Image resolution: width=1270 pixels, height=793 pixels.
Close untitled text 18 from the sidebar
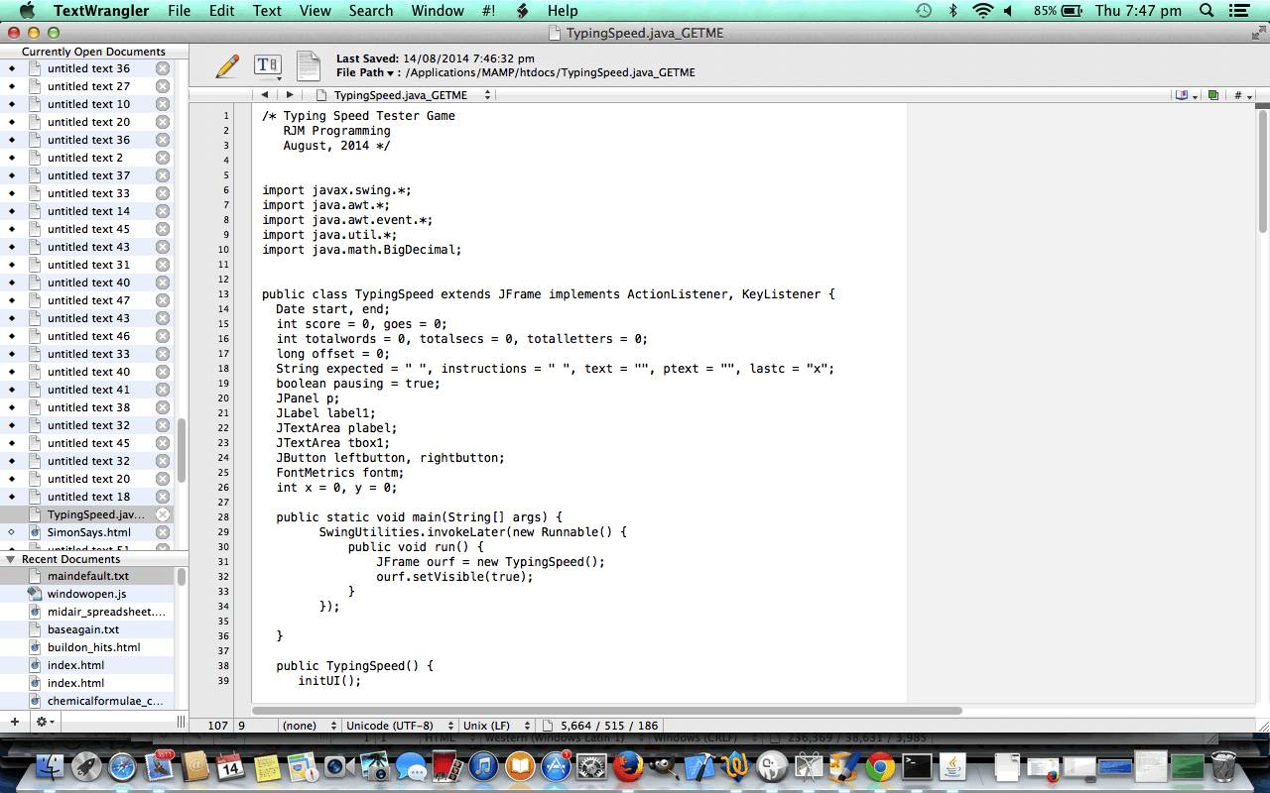163,496
